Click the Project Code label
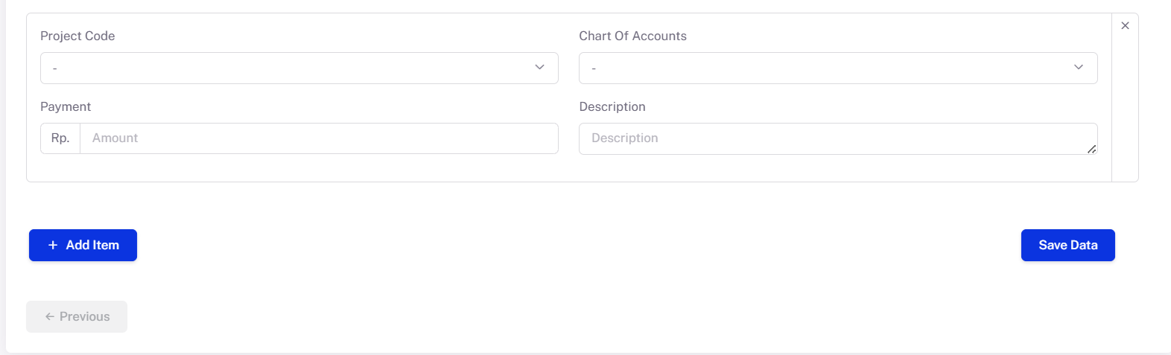The width and height of the screenshot is (1171, 355). [77, 36]
